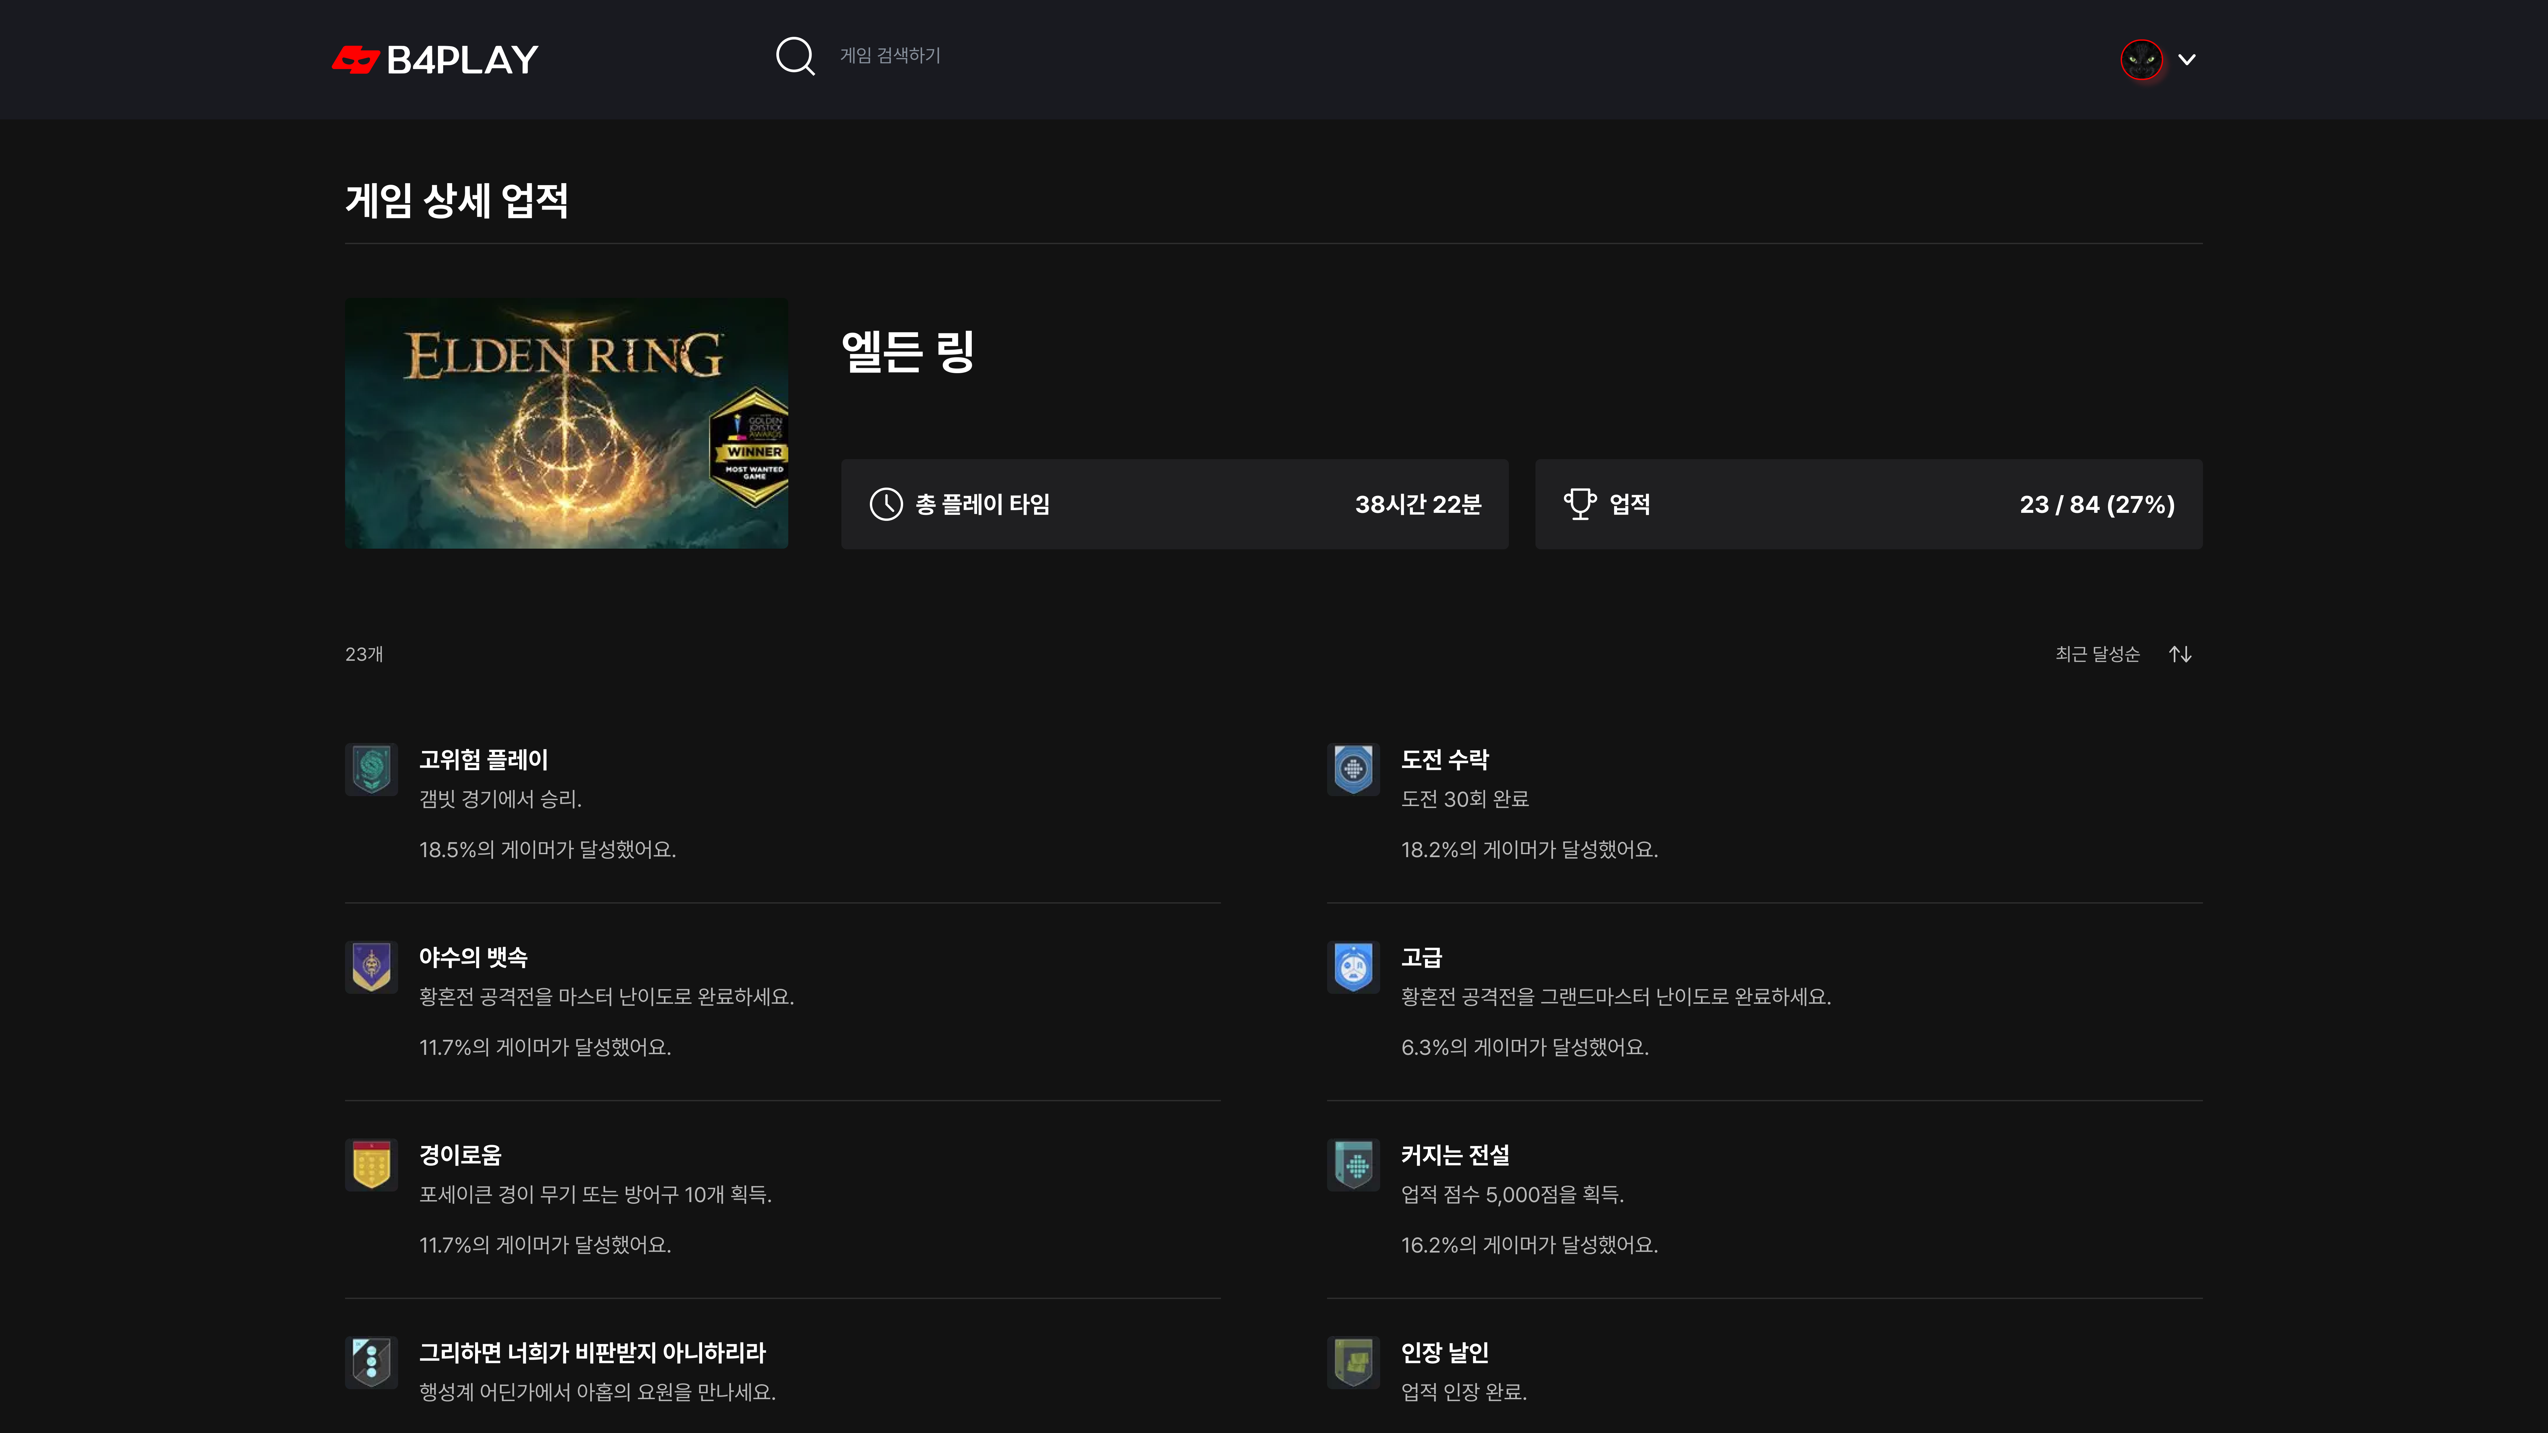This screenshot has width=2548, height=1433.
Task: Click the 커지는 전설 achievement badge icon
Action: pos(1353,1165)
